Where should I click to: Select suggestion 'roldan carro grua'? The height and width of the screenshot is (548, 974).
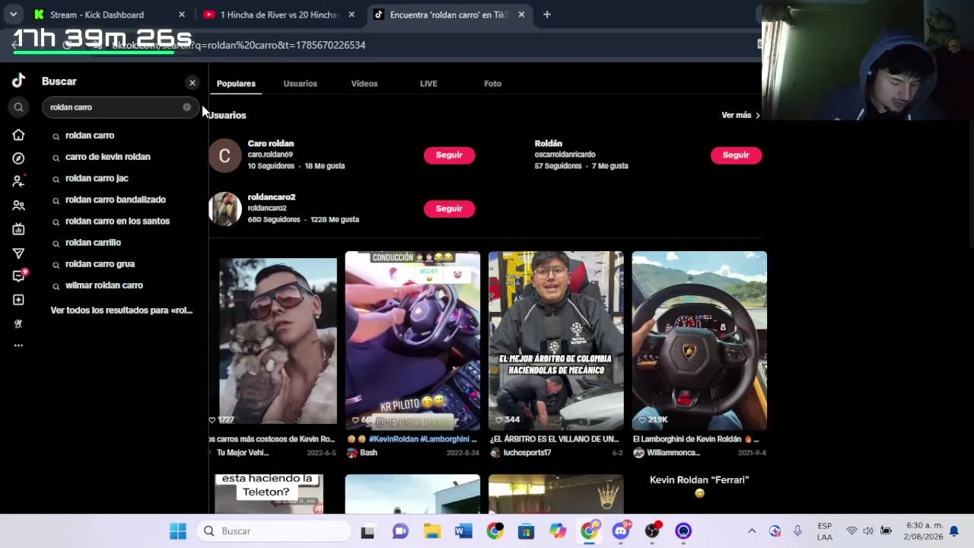(100, 264)
